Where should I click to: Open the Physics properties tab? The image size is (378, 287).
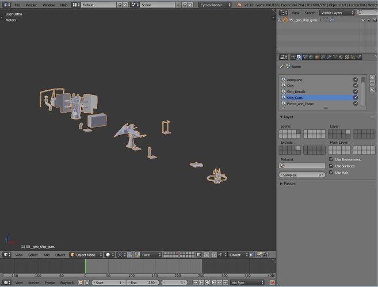click(359, 57)
